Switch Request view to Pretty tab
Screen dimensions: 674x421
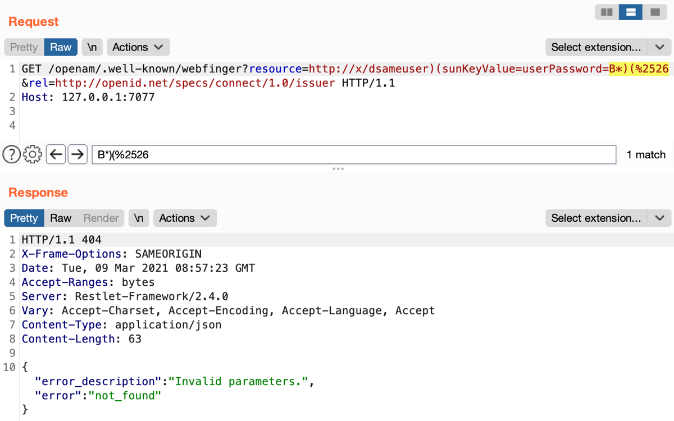(x=24, y=47)
